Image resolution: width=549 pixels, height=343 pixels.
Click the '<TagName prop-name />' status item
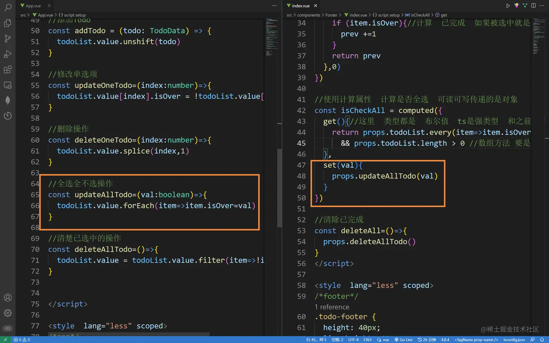tap(476, 340)
